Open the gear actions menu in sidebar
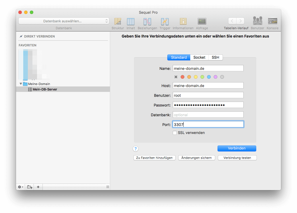 click(20, 187)
